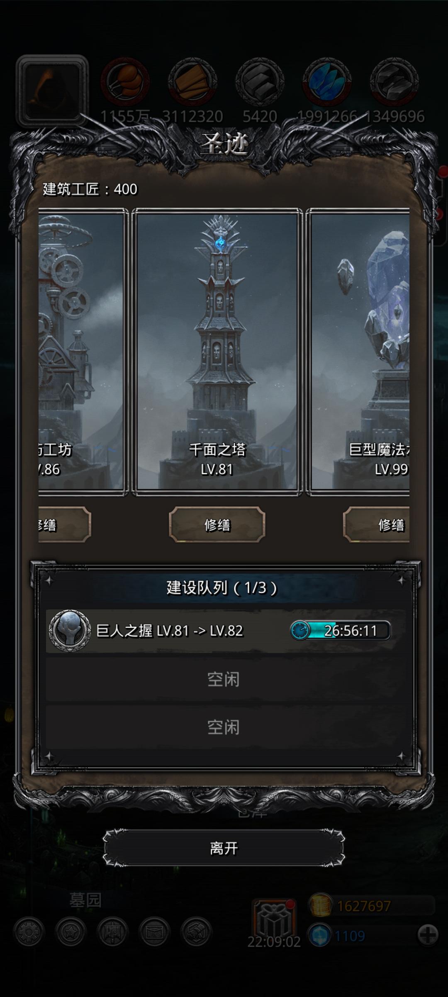Select the giant magic crystal LV.99 card
Screen dimensions: 448x997
click(x=358, y=351)
